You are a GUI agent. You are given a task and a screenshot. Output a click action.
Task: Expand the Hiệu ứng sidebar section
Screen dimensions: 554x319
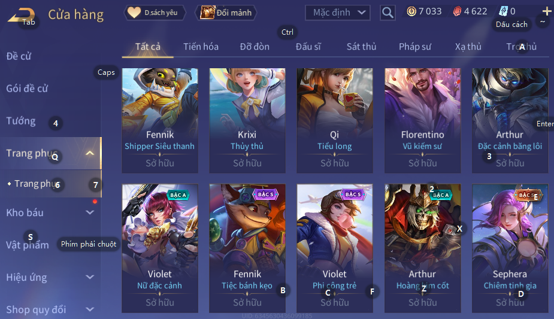(90, 277)
